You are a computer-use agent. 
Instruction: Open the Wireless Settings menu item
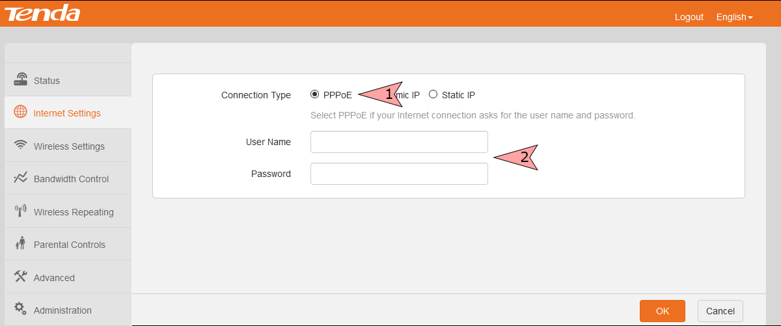click(69, 146)
